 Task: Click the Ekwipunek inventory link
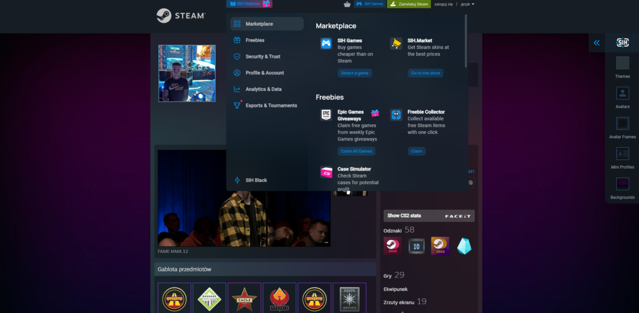395,289
